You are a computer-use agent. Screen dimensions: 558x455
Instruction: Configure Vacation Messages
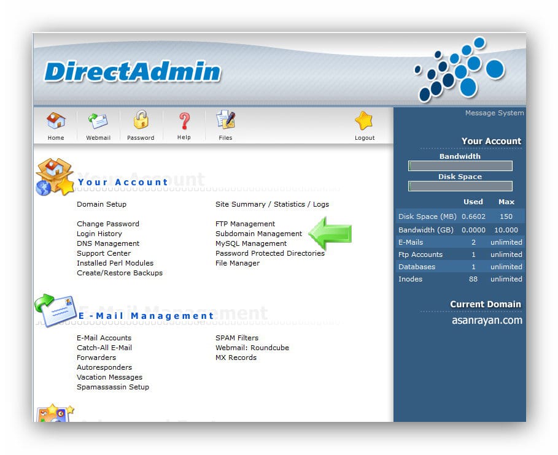click(x=109, y=377)
